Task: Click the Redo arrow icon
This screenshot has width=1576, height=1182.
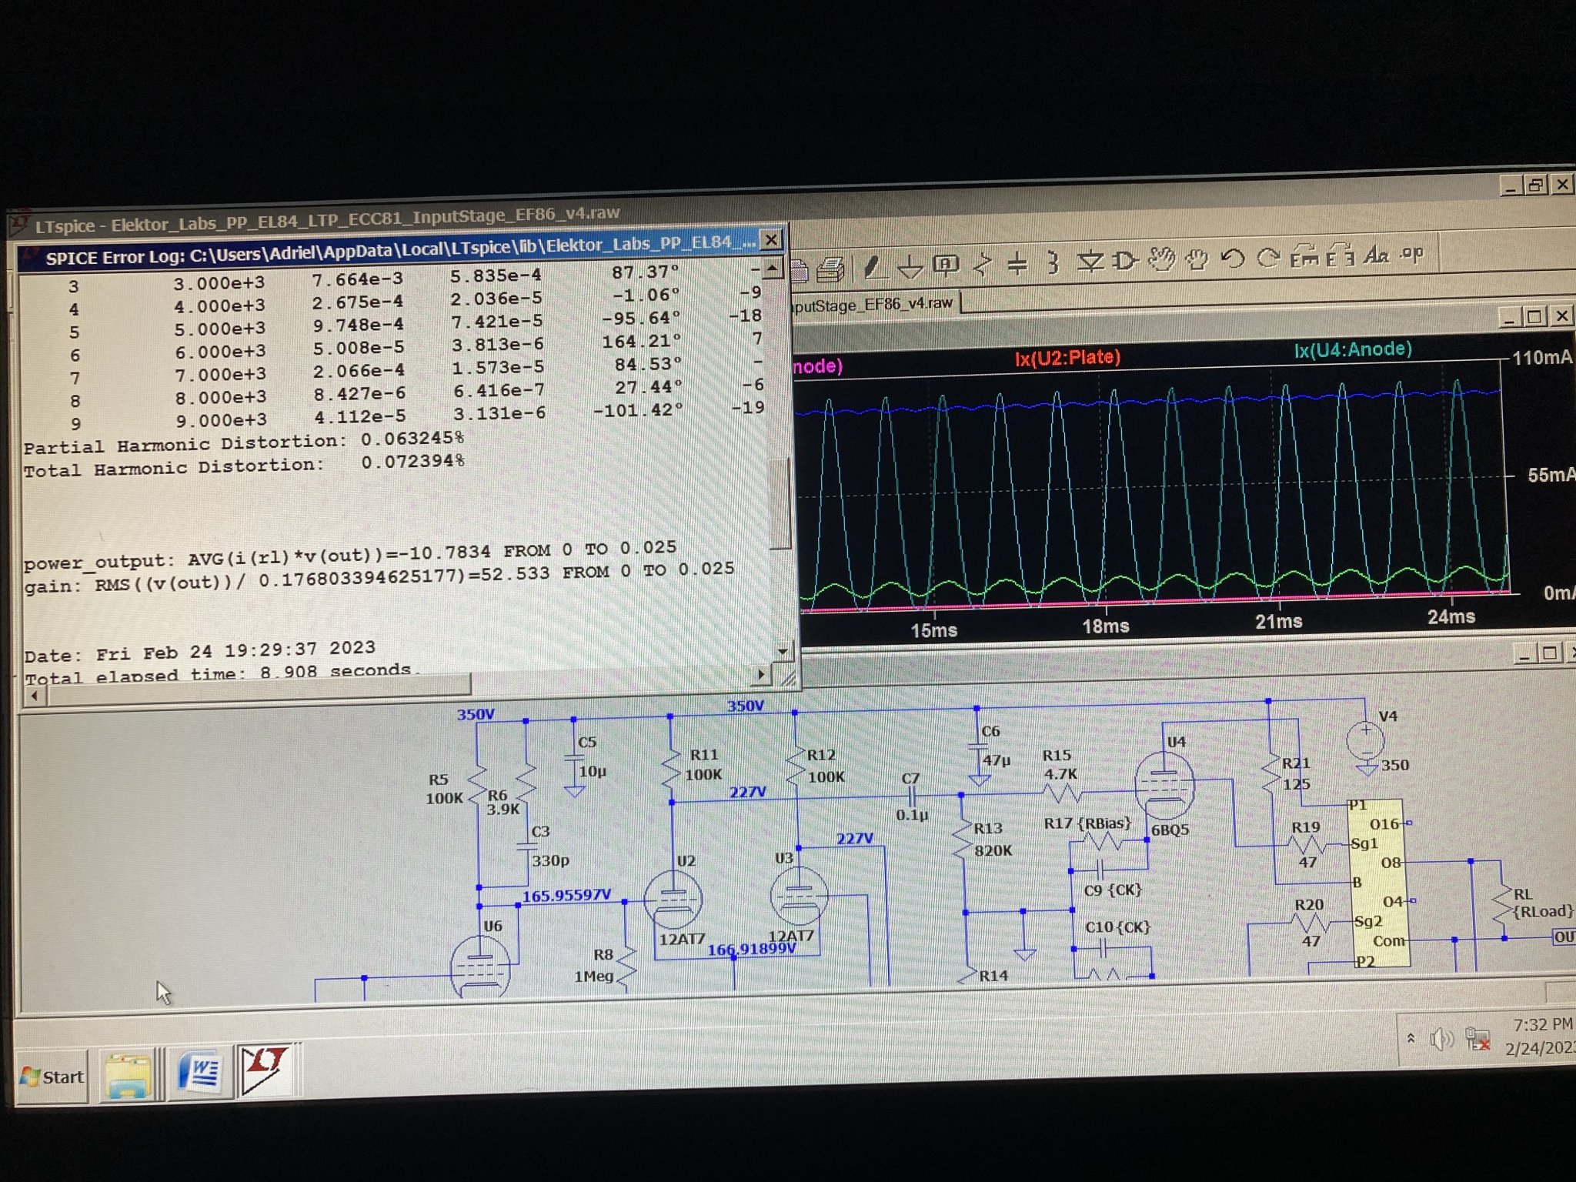Action: click(x=1267, y=257)
